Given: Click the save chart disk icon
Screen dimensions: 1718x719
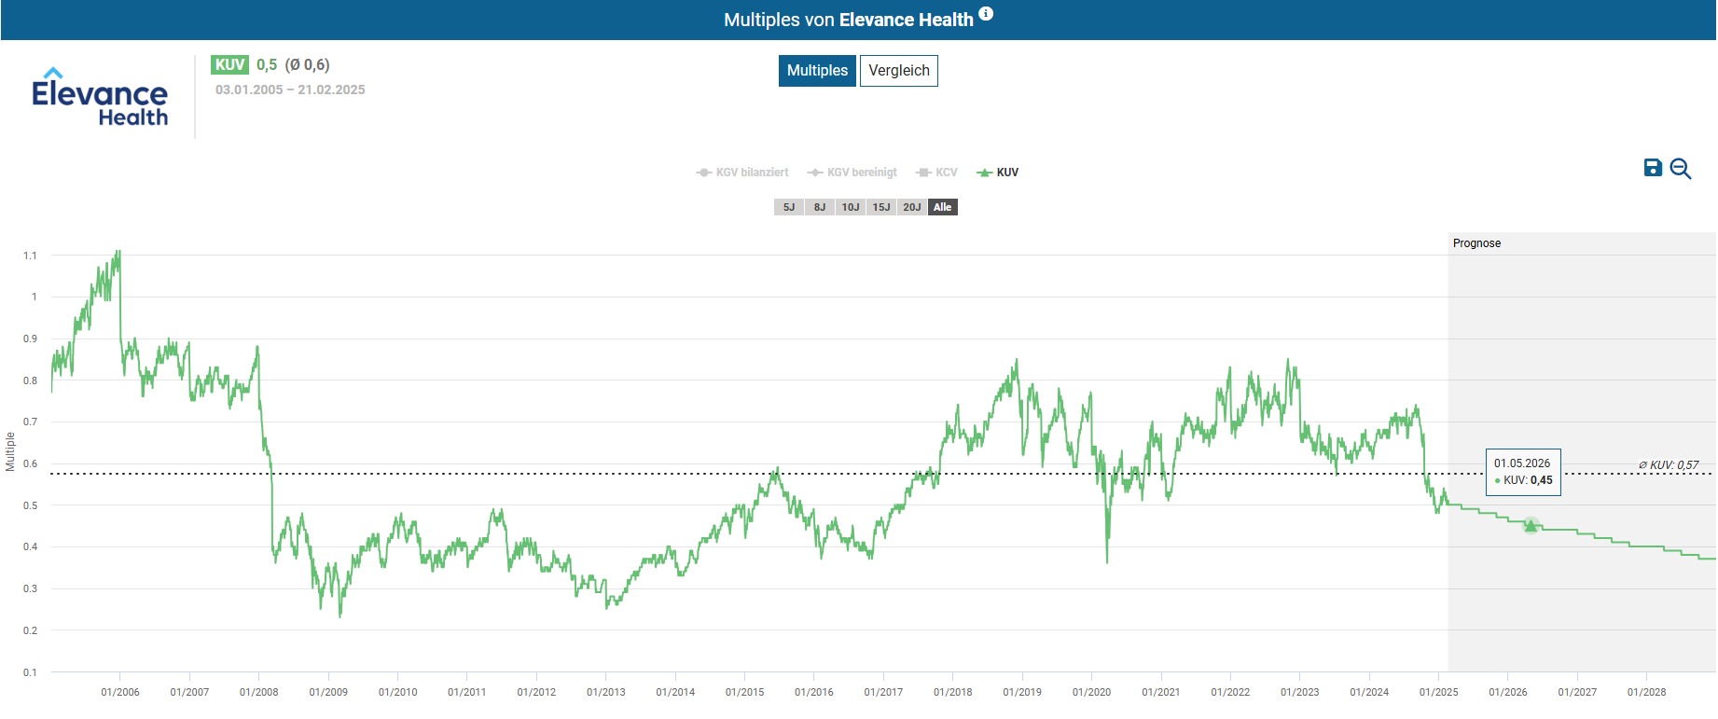Looking at the screenshot, I should (x=1653, y=168).
